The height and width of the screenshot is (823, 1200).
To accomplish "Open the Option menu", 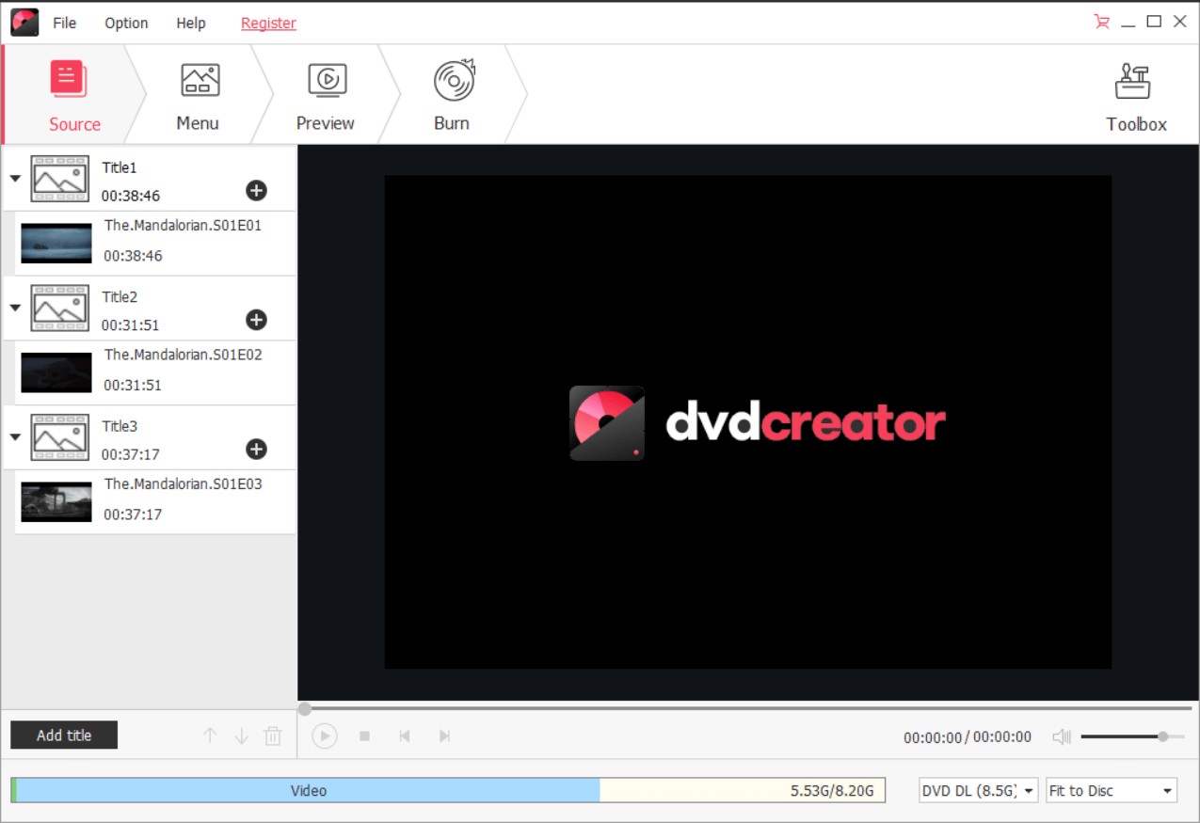I will coord(126,23).
